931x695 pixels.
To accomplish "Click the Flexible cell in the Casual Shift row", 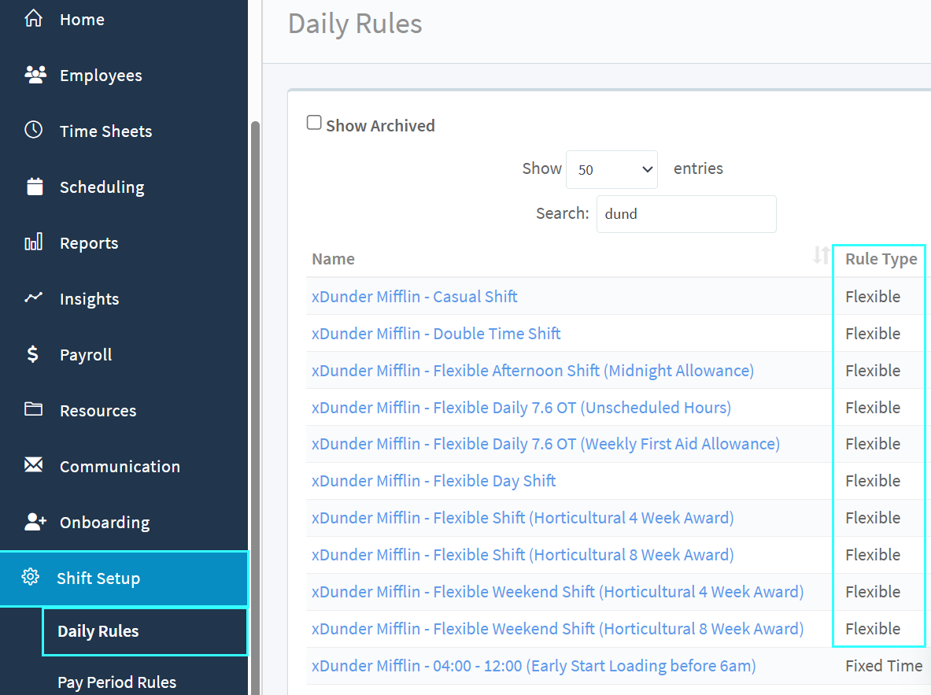I will coord(873,297).
